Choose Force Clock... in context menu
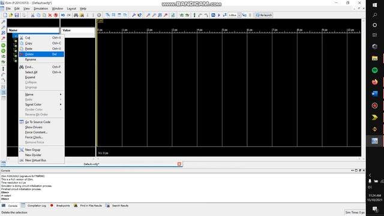The image size is (384, 216). pos(41,137)
